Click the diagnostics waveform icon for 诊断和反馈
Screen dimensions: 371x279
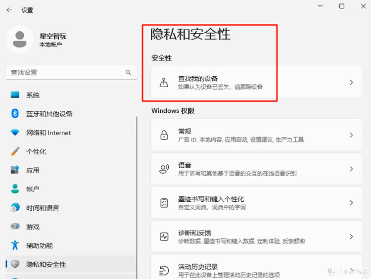pyautogui.click(x=164, y=236)
